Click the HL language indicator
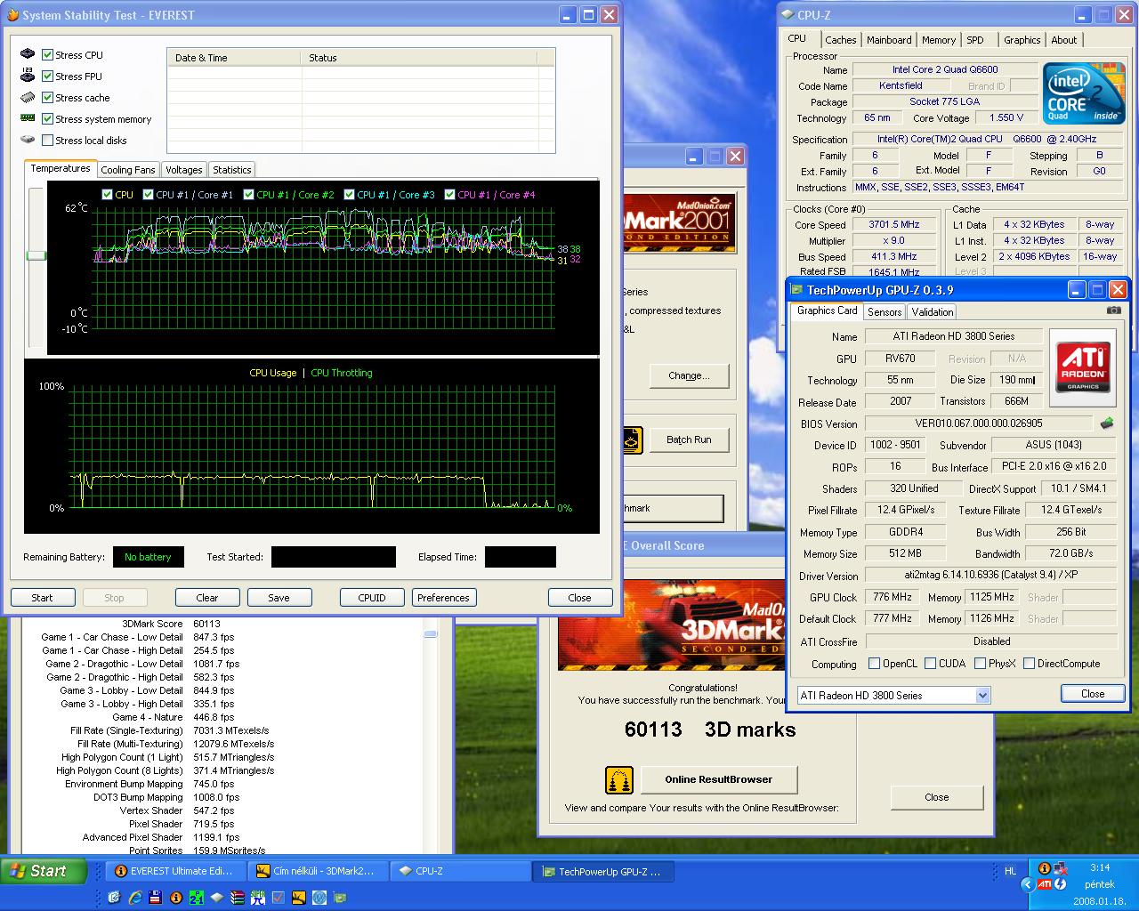The image size is (1139, 911). pyautogui.click(x=1010, y=871)
